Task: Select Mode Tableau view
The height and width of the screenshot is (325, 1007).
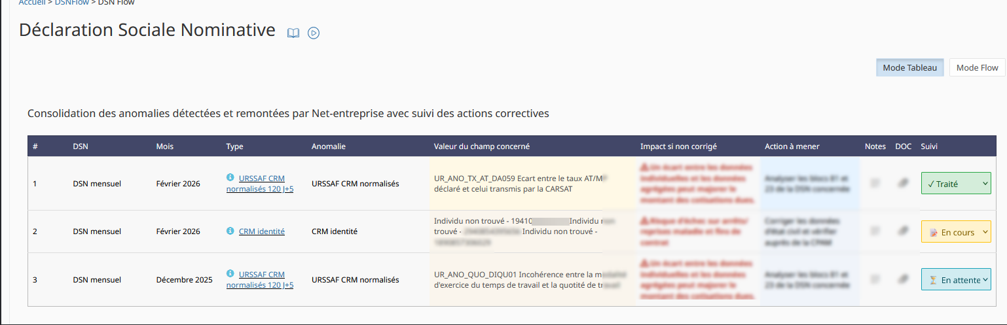Action: [x=909, y=67]
